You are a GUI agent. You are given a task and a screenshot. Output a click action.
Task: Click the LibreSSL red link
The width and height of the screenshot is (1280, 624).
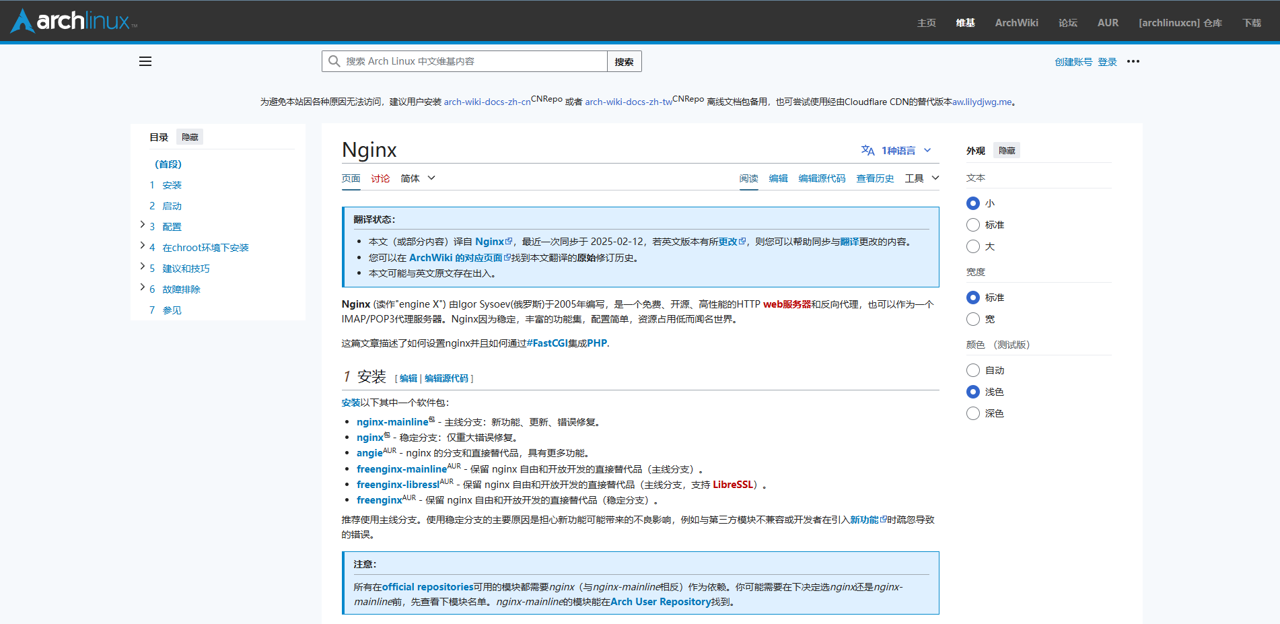coord(733,485)
